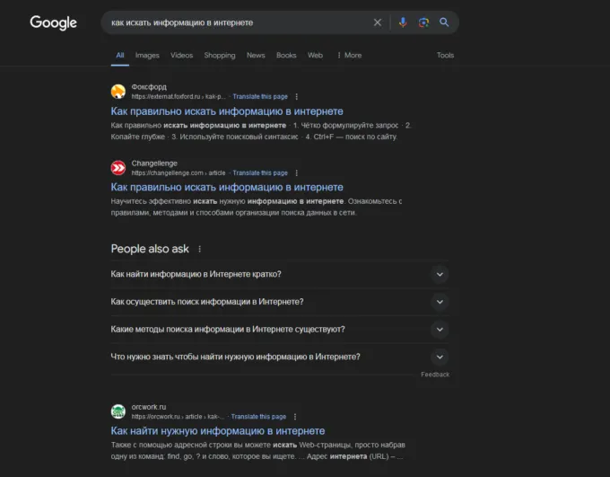Expand "Какие методы поиска информации" question
610x477 pixels.
click(439, 329)
